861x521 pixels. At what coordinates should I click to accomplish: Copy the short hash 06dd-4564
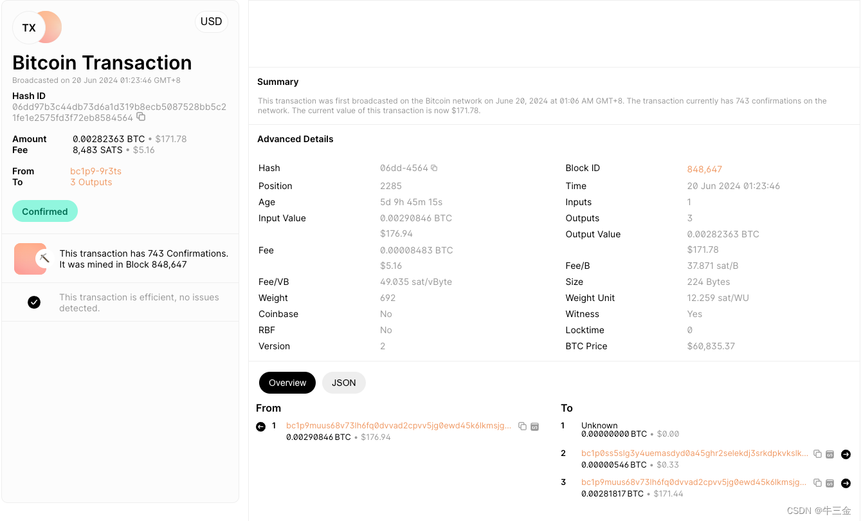[434, 168]
